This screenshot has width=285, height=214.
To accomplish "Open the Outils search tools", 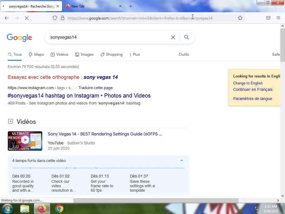I will (x=184, y=54).
